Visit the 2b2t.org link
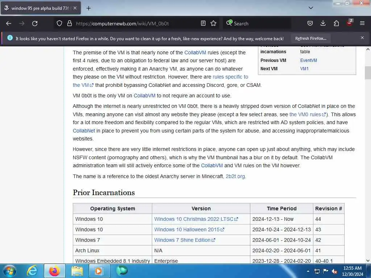 click(235, 176)
